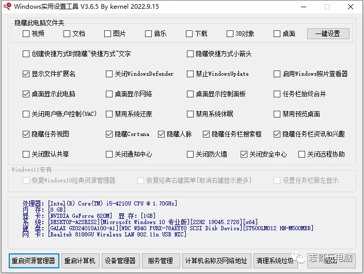364x274 pixels.
Task: Enable 禁止WindowsUpdate checkbox
Action: [x=190, y=74]
